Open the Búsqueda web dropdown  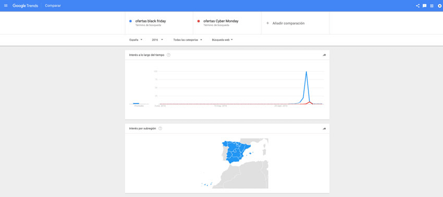pyautogui.click(x=223, y=40)
